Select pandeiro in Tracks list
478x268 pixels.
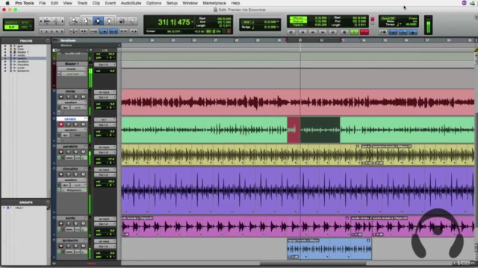(23, 62)
